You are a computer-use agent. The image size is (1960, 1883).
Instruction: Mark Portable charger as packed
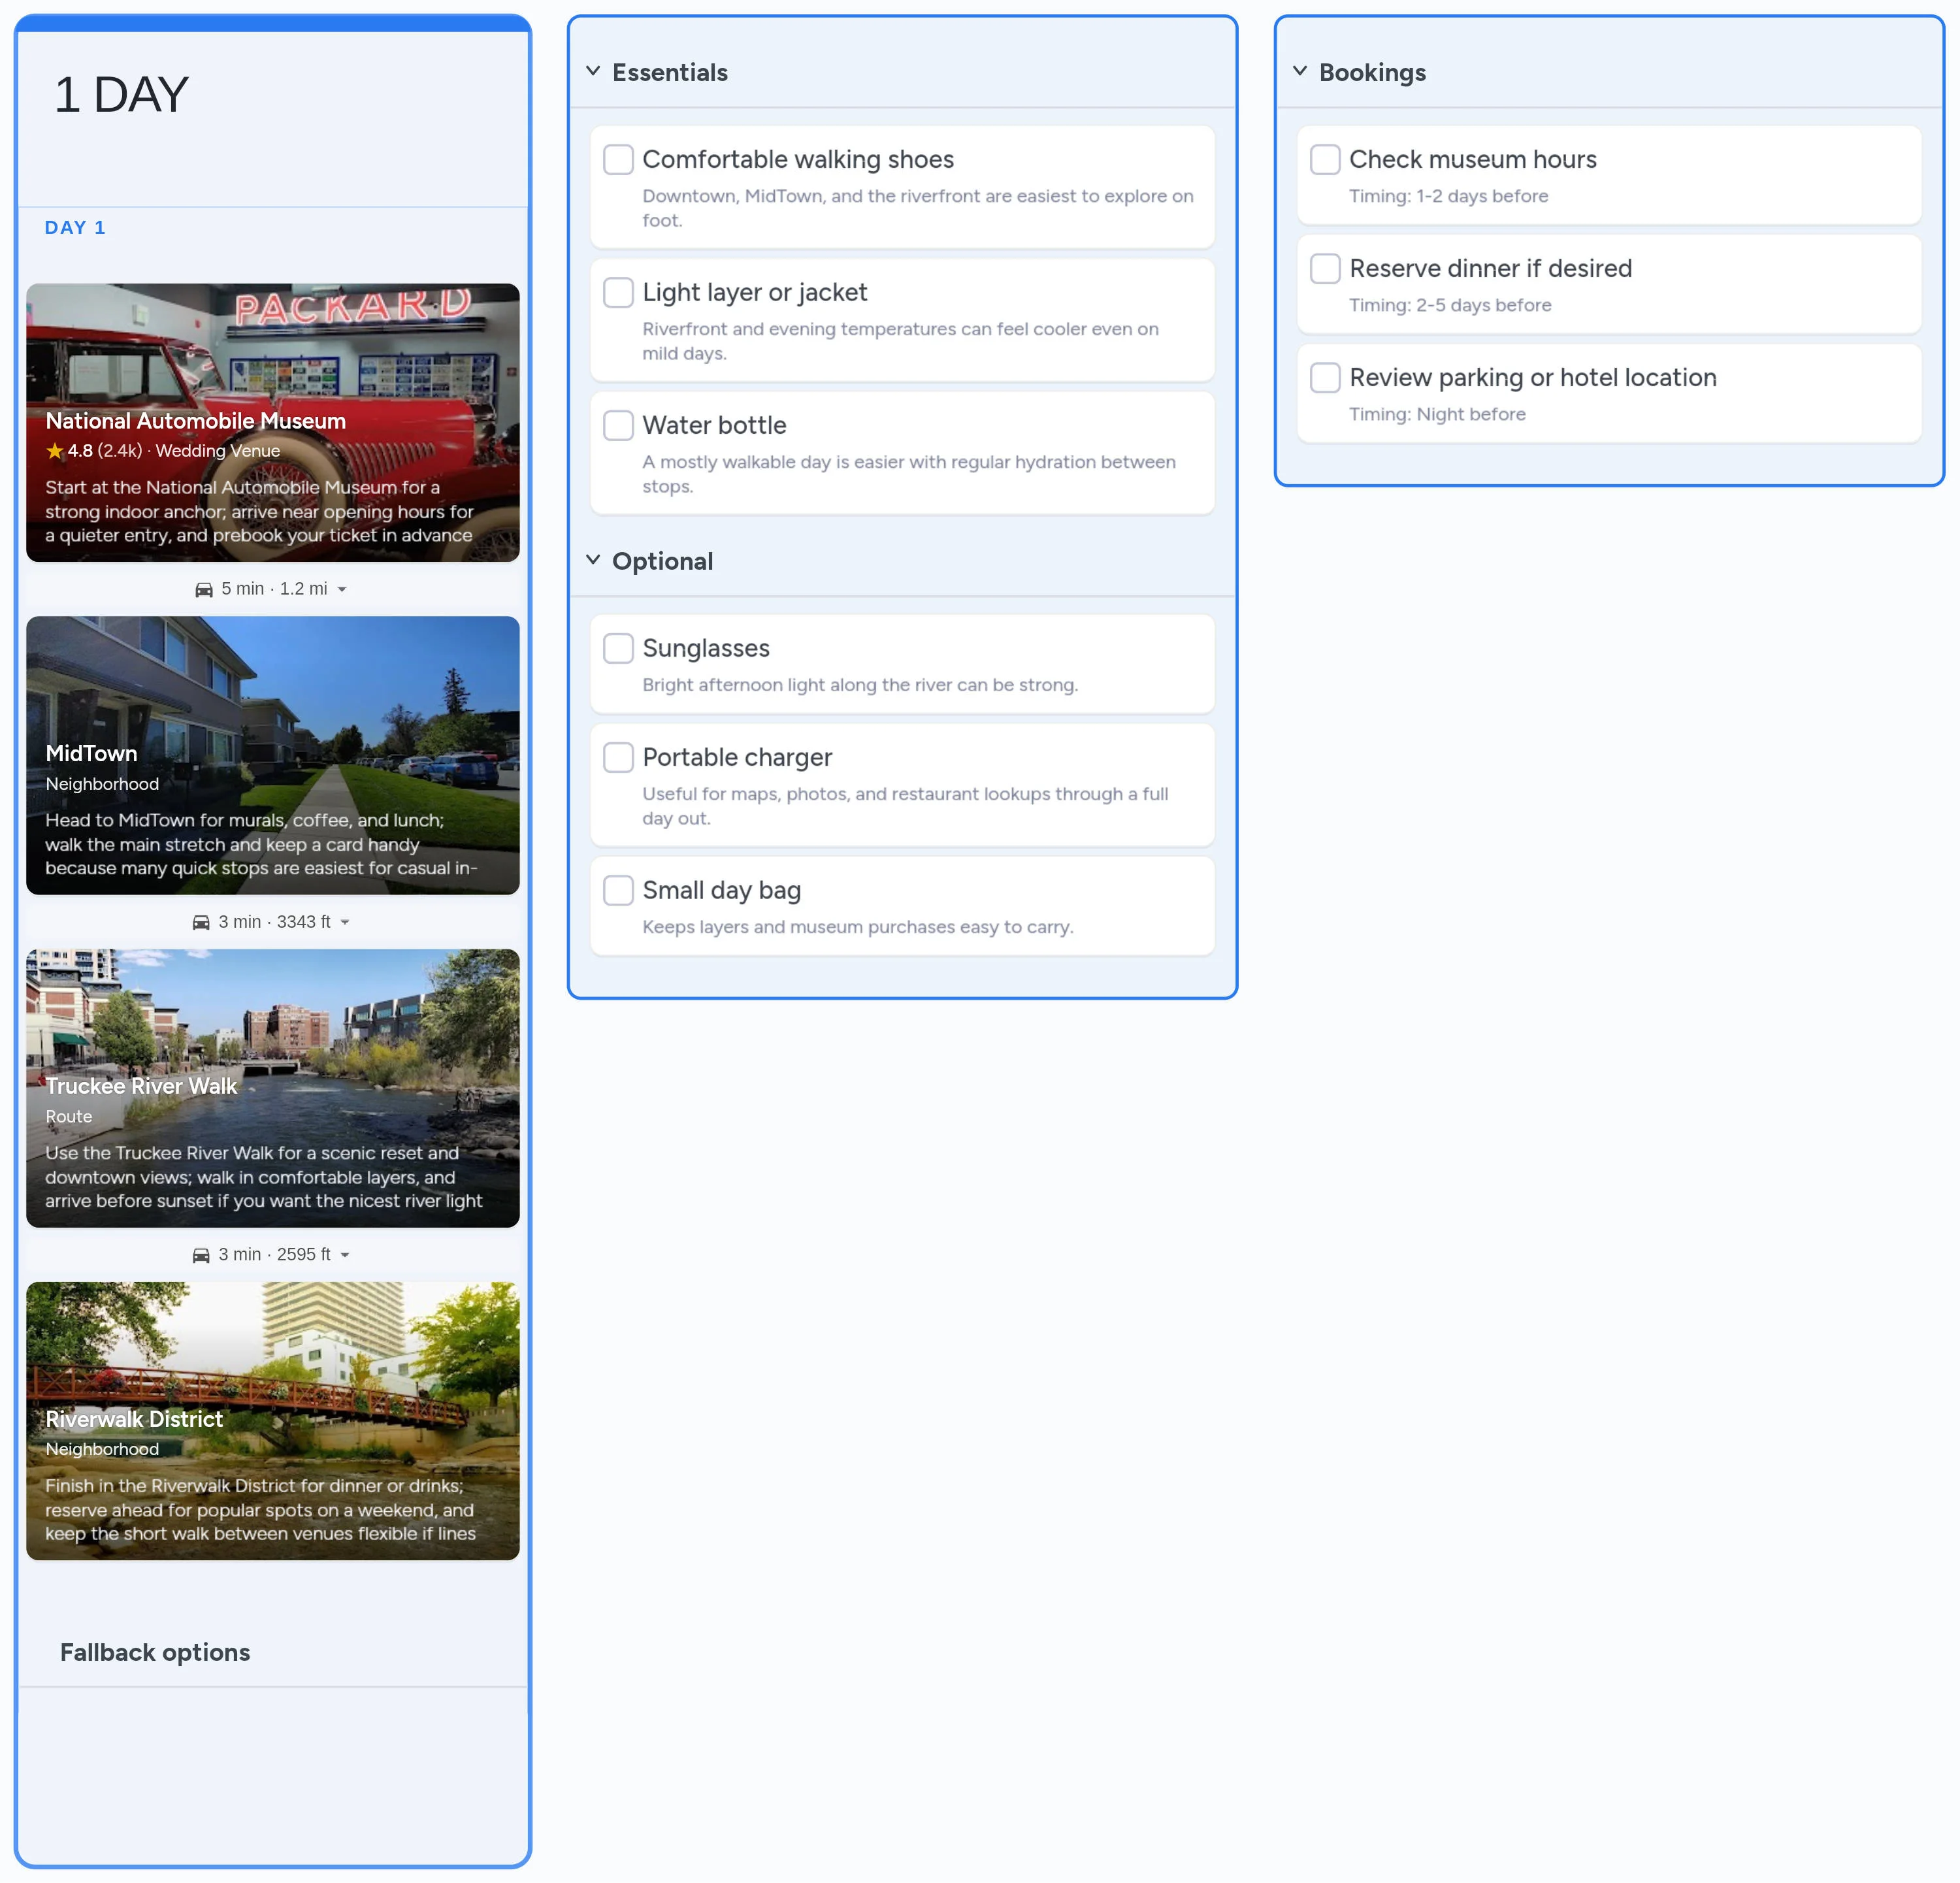pyautogui.click(x=618, y=758)
